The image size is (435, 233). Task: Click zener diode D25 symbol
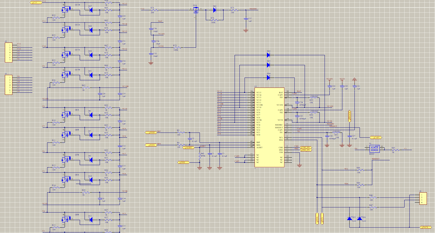[350, 218]
